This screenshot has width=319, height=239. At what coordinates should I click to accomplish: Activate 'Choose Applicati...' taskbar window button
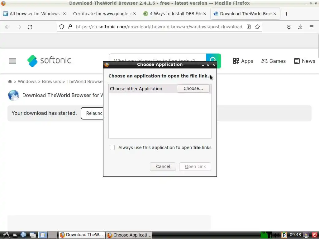pyautogui.click(x=129, y=235)
